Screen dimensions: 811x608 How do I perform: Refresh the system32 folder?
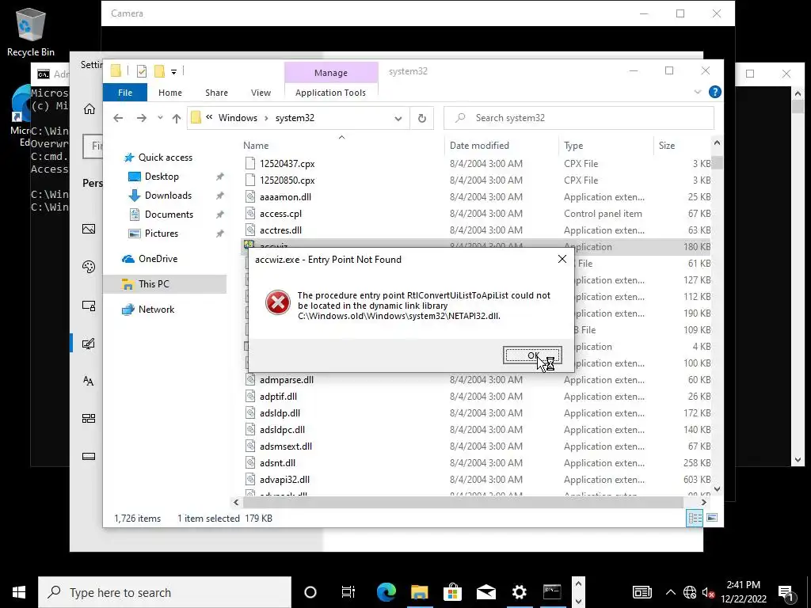(422, 119)
